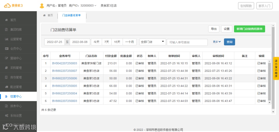279x132 pixels.
Task: Click the 导出 export button
Action: 214,29
